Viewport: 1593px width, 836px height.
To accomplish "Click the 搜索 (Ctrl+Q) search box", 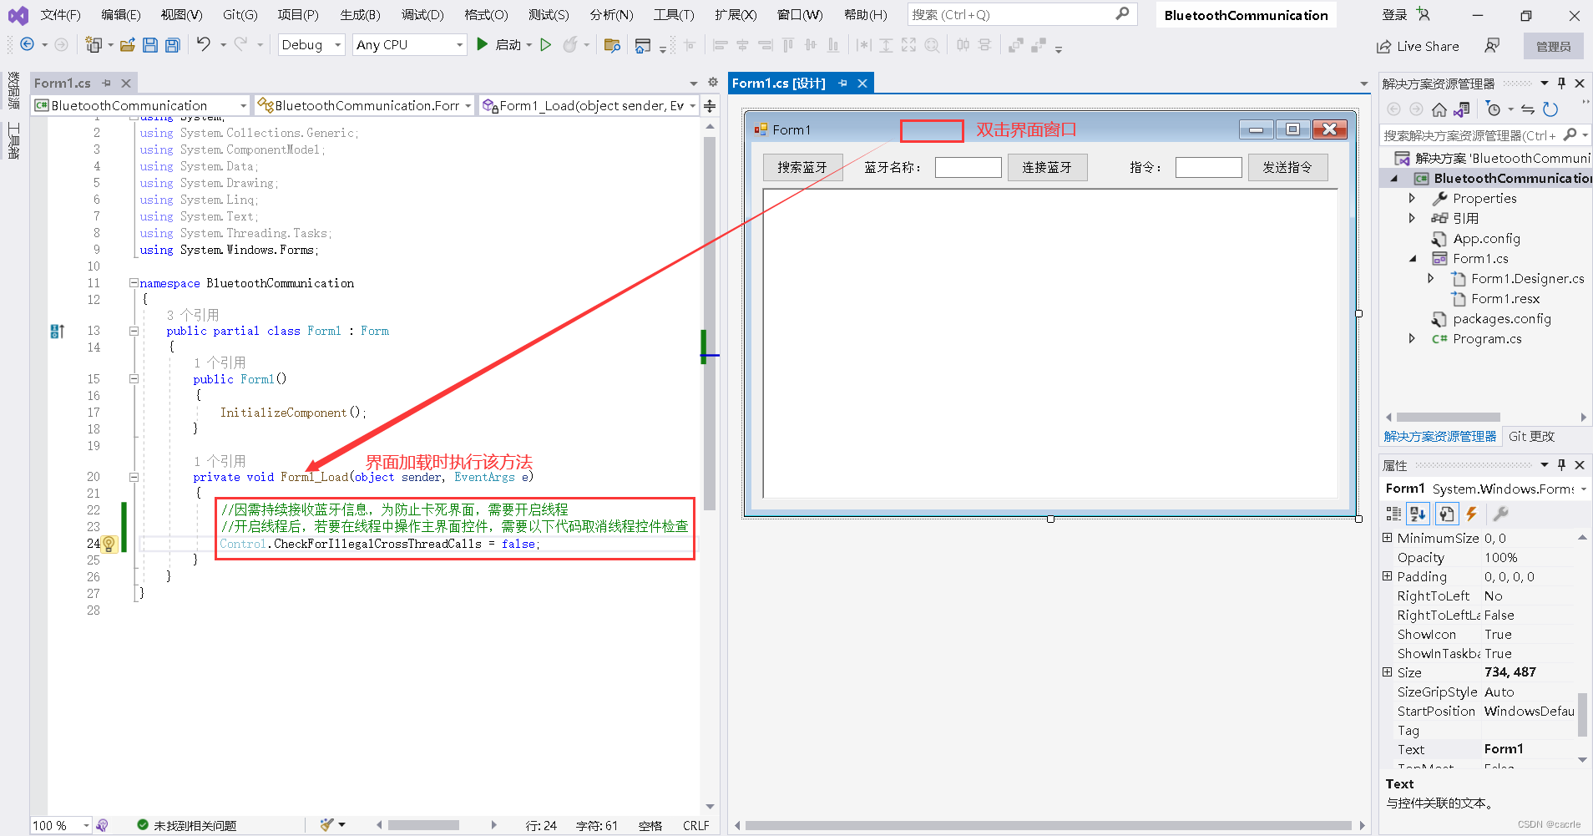I will coord(1022,14).
